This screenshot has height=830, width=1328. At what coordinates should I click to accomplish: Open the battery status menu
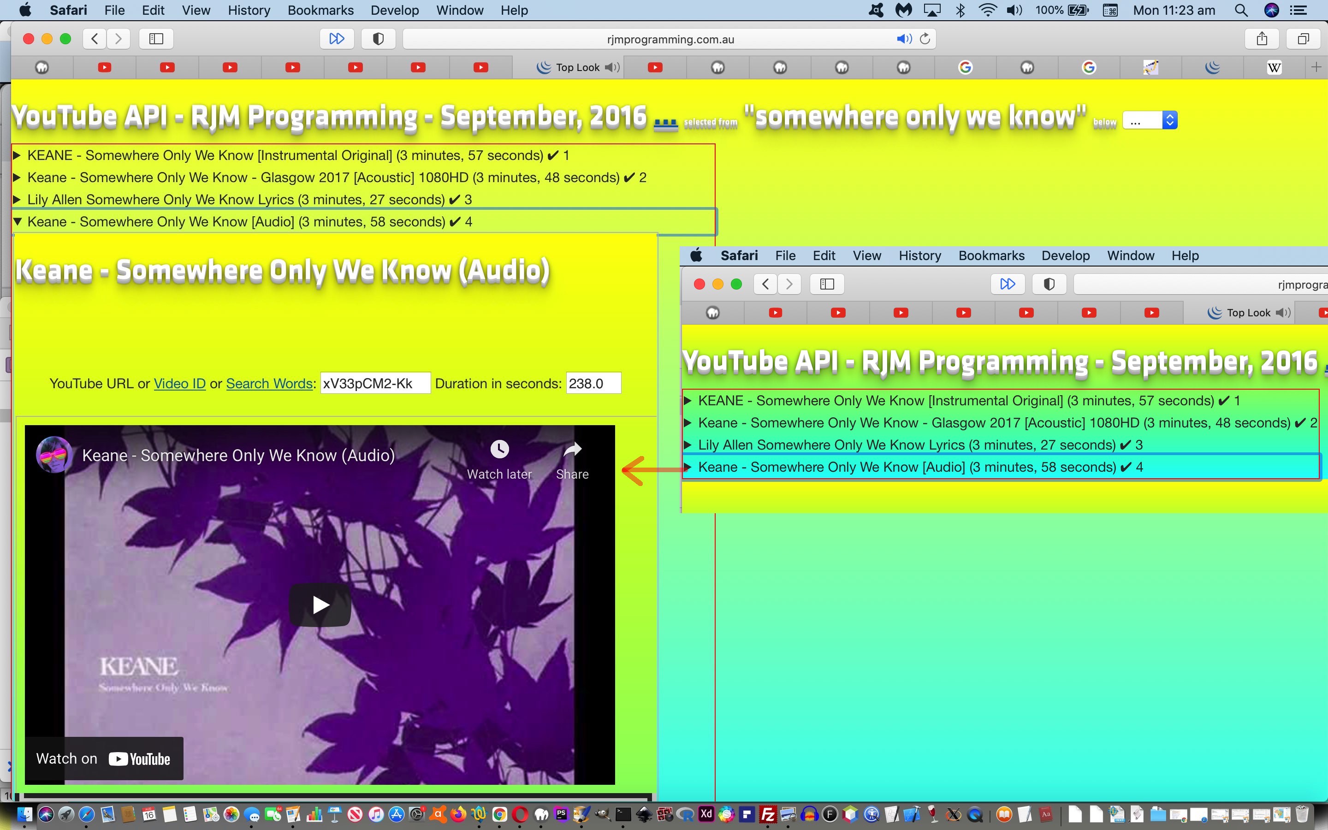[x=1062, y=10]
